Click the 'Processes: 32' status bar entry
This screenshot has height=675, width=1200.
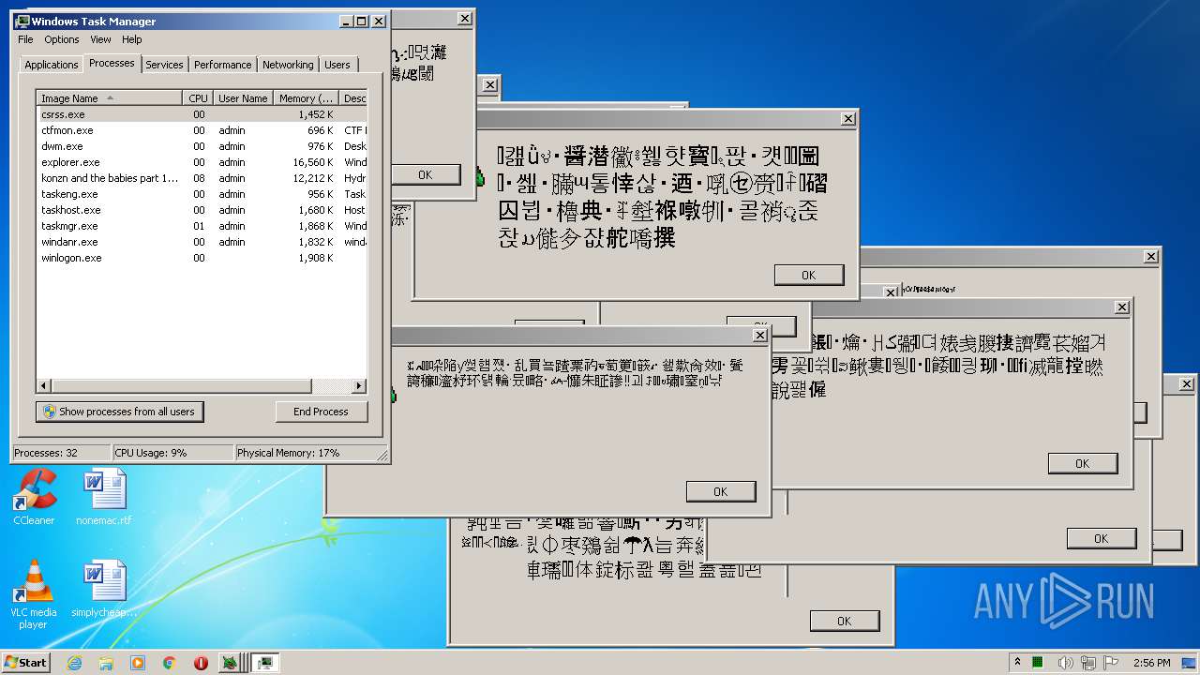60,453
